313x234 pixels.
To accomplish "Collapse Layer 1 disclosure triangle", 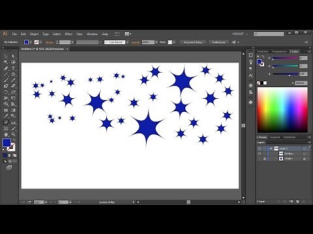I will [271, 148].
